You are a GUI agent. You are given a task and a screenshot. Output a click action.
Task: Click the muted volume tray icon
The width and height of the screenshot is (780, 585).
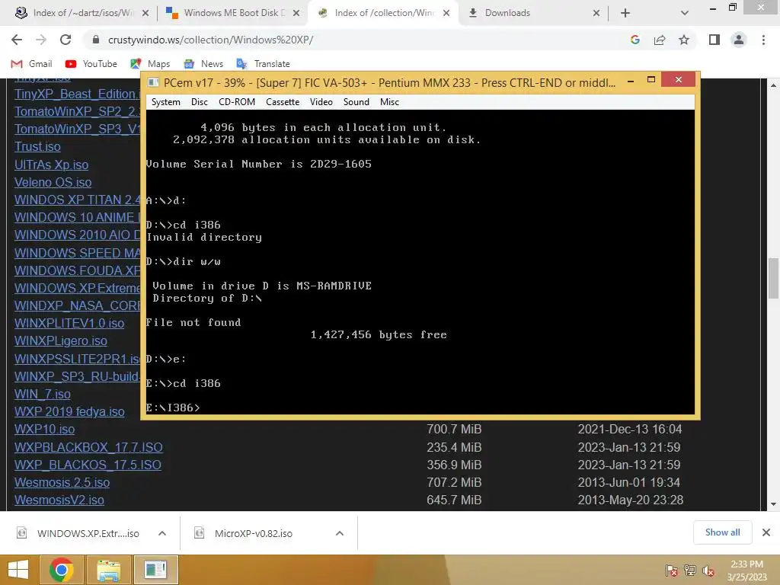tap(708, 570)
